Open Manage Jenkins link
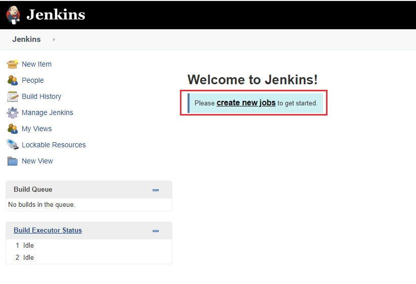 click(47, 112)
